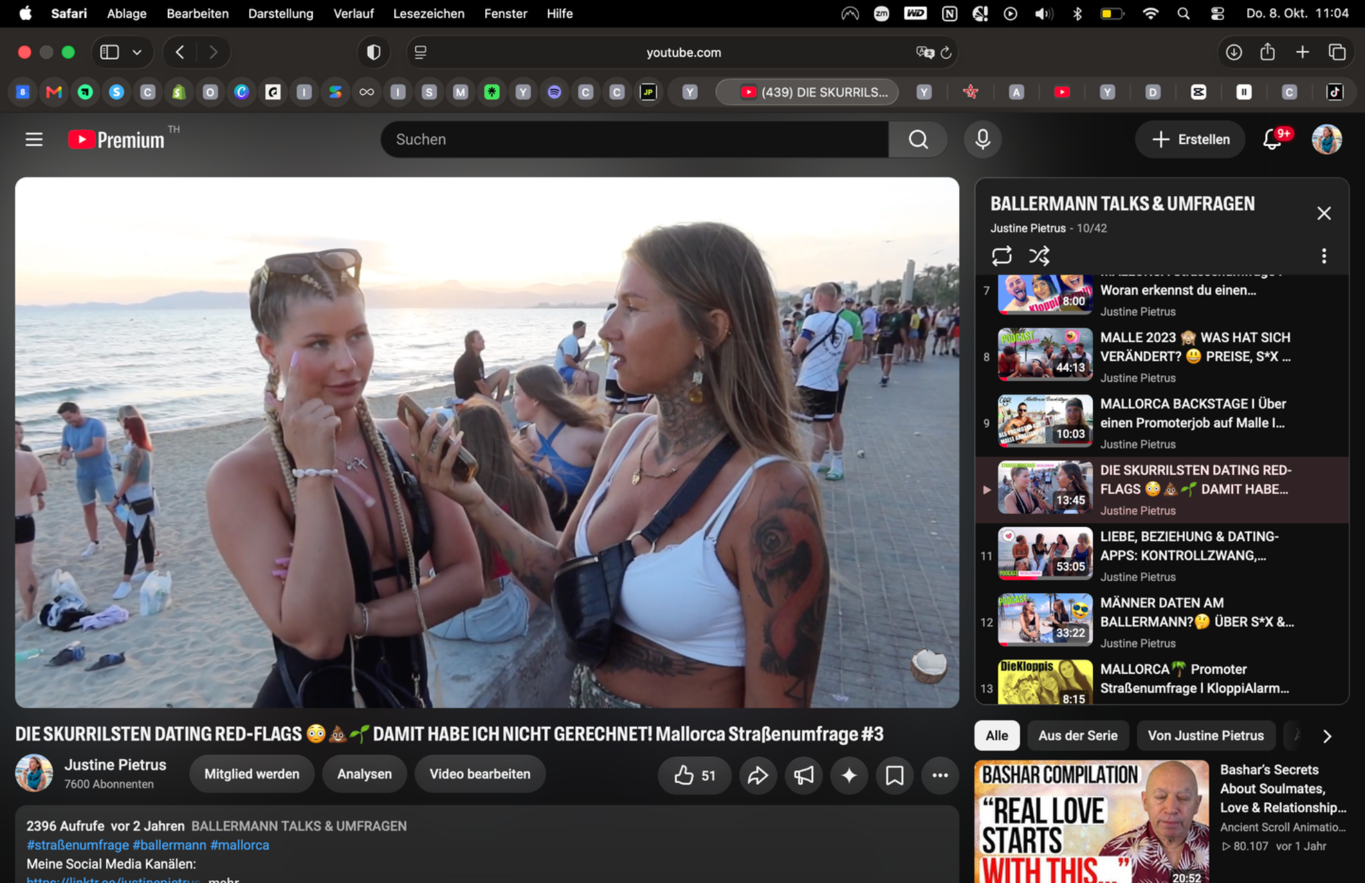
Task: Open Safari tab overview icon
Action: [x=1337, y=53]
